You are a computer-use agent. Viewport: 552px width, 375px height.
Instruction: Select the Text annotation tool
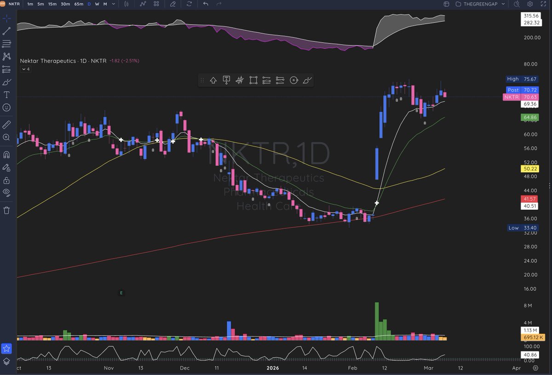click(x=6, y=94)
